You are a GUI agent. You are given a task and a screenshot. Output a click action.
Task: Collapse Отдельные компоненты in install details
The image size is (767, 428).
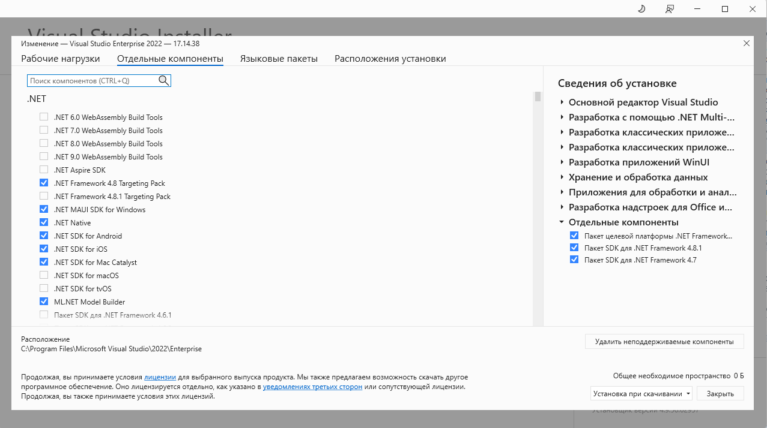(x=562, y=222)
